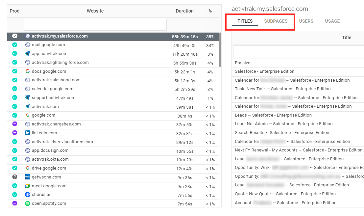Image resolution: width=364 pixels, height=216 pixels.
Task: Click the globe icon beside app.docusign.com
Action: 28,150
